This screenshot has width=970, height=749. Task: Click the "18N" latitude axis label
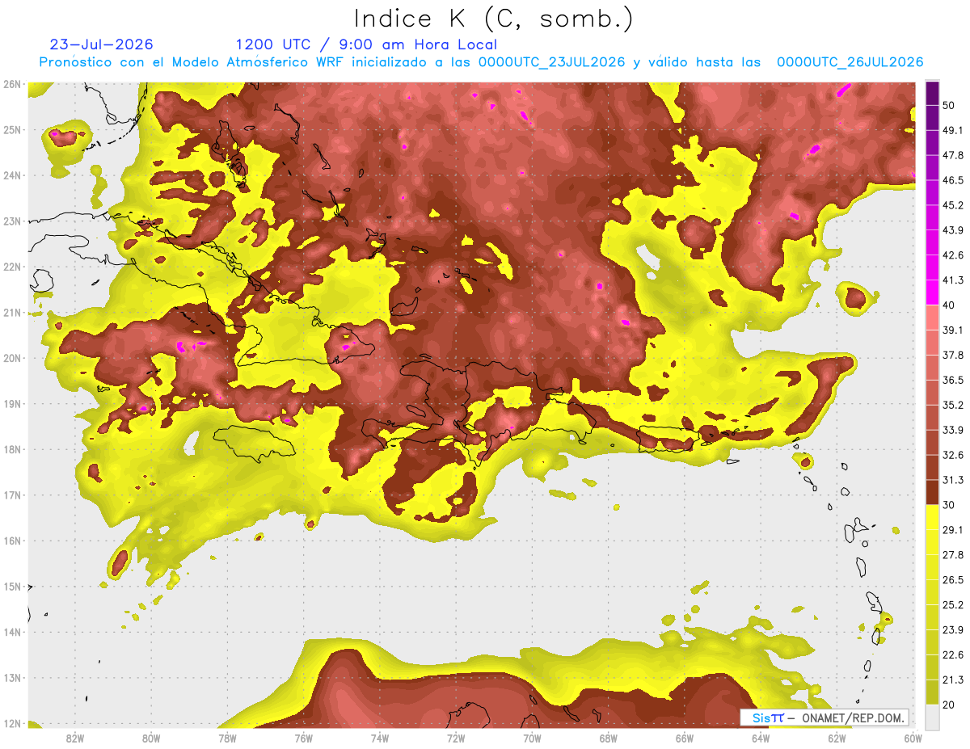[12, 449]
